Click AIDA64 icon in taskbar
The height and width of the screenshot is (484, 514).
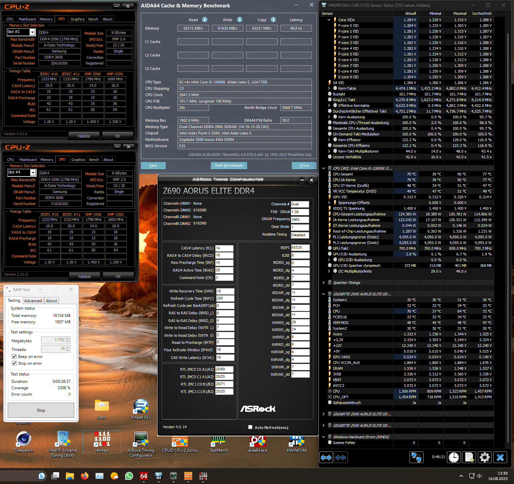click(x=144, y=476)
